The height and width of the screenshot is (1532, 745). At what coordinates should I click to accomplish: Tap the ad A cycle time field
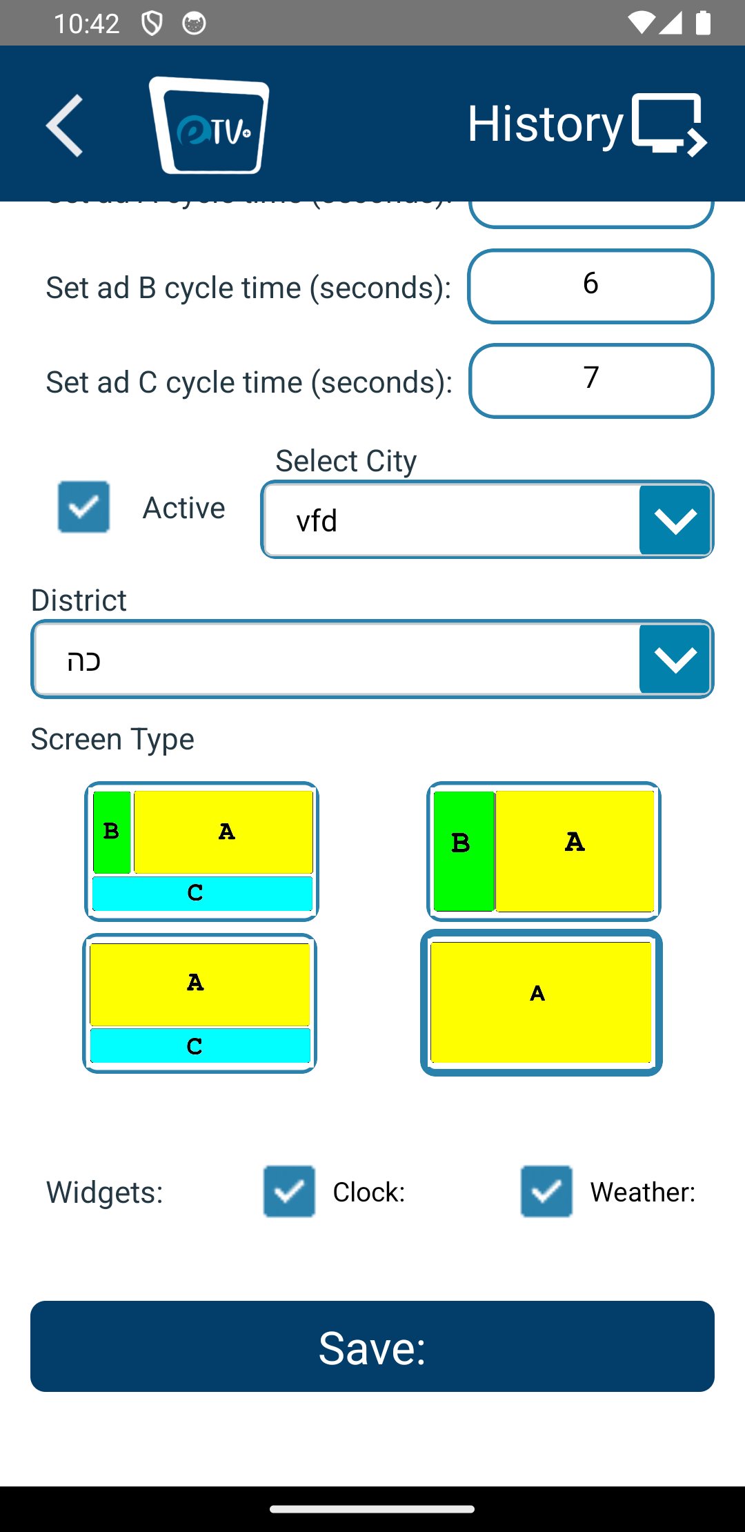pyautogui.click(x=591, y=213)
